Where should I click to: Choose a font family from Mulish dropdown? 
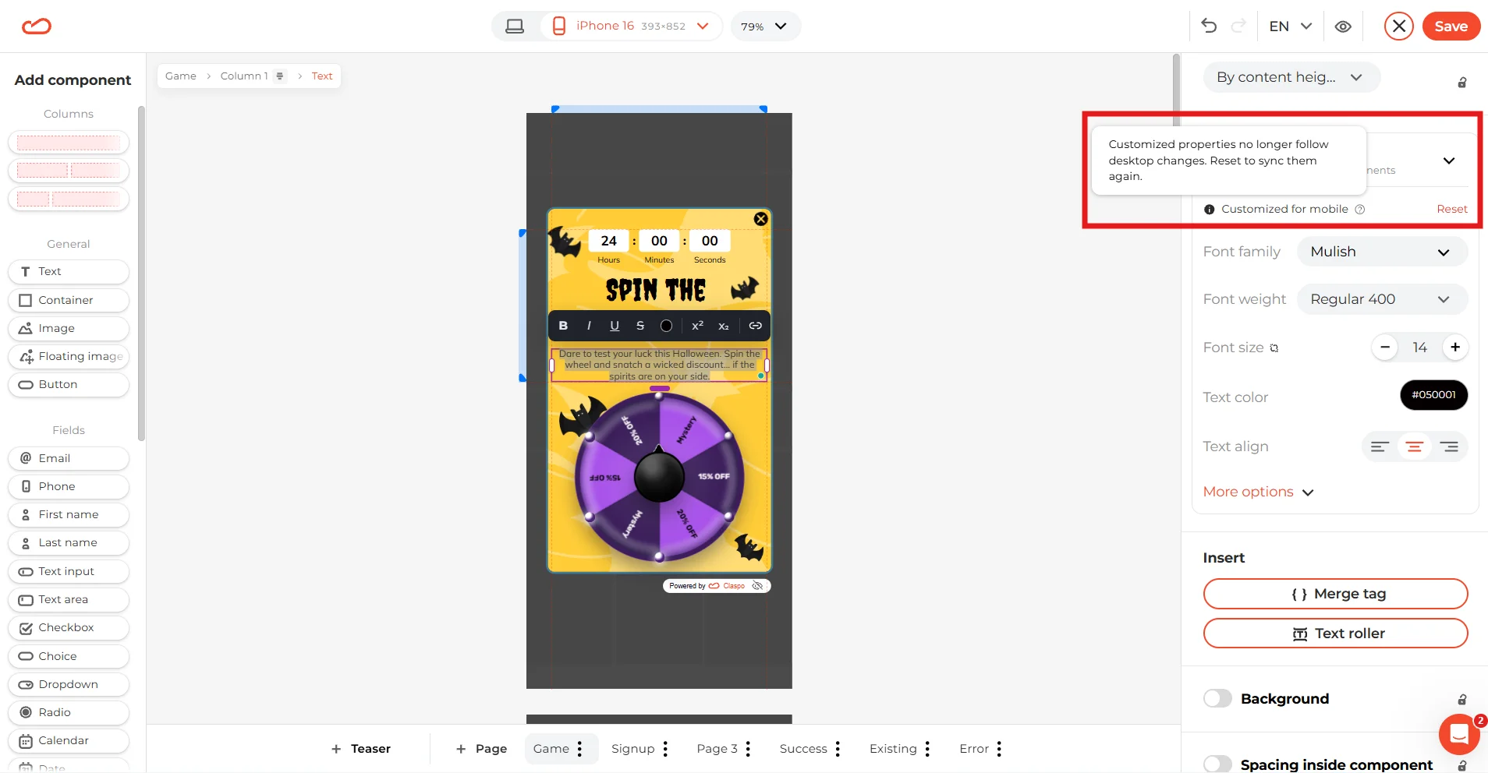tap(1382, 252)
